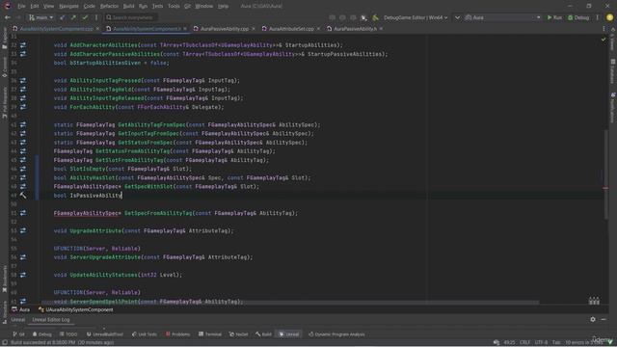Click the editor horizontal scrollbar

(x=290, y=303)
